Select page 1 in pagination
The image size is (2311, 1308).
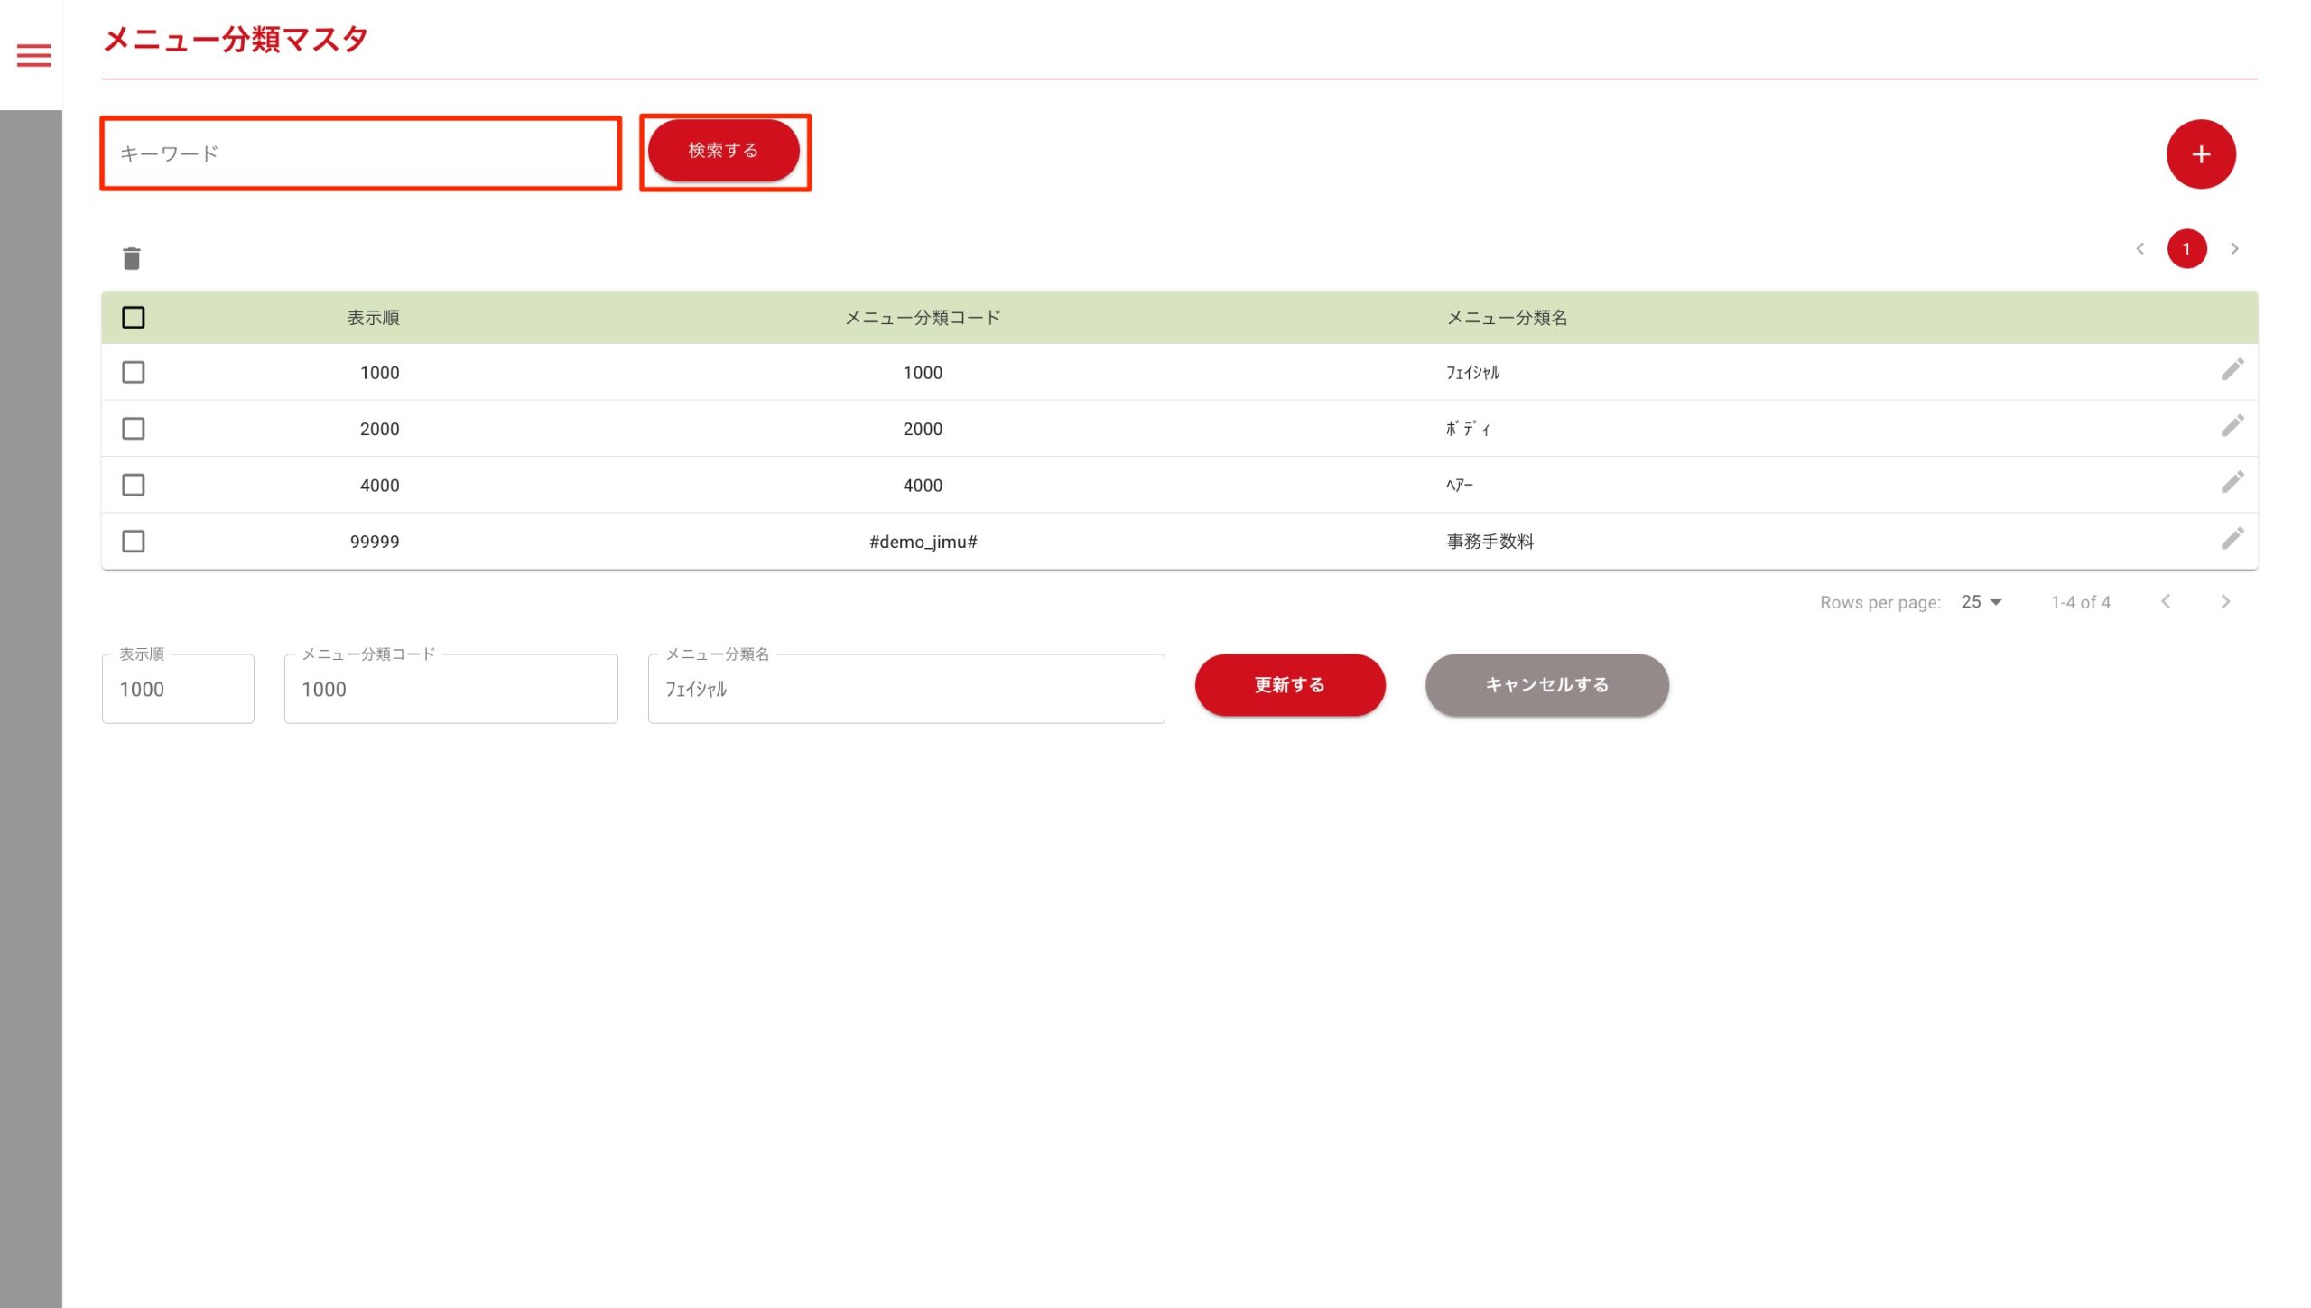(x=2186, y=249)
